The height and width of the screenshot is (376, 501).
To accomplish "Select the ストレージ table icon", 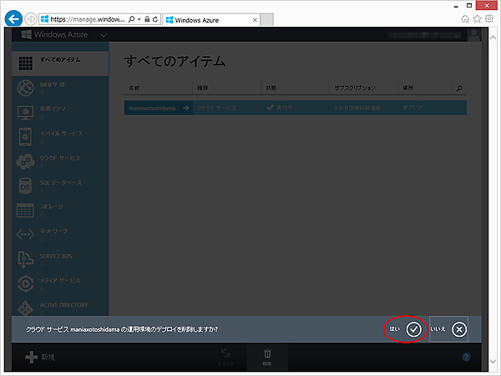I will tap(25, 208).
